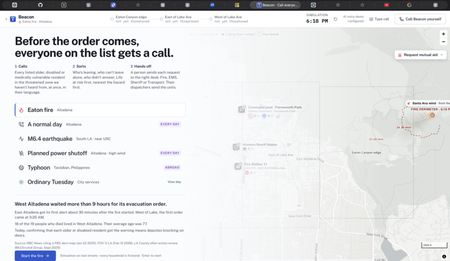Zoom in the map with plus button

tap(443, 34)
